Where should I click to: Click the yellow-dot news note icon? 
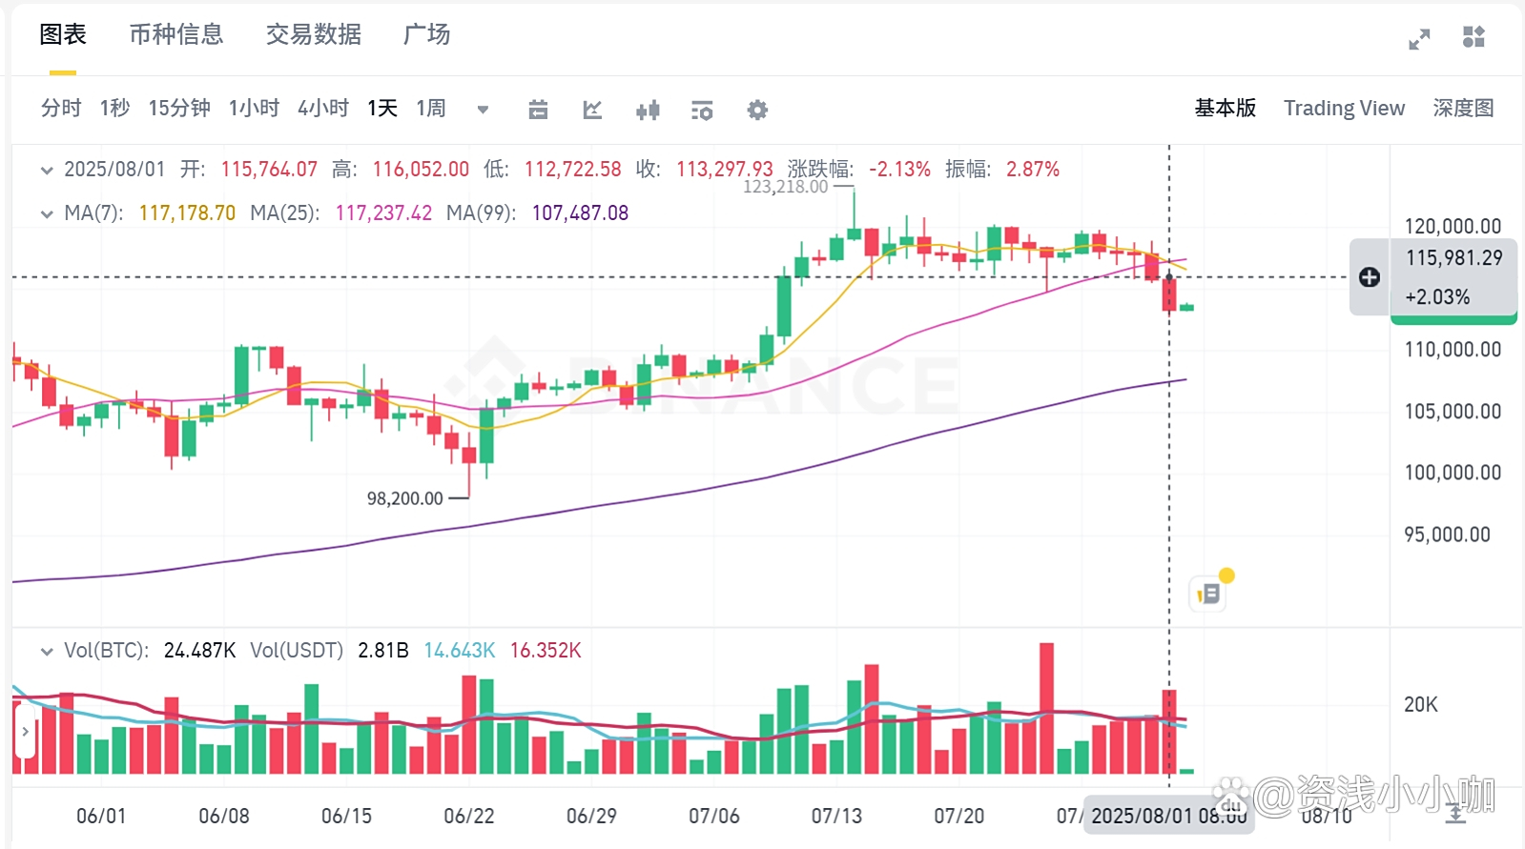[1208, 594]
